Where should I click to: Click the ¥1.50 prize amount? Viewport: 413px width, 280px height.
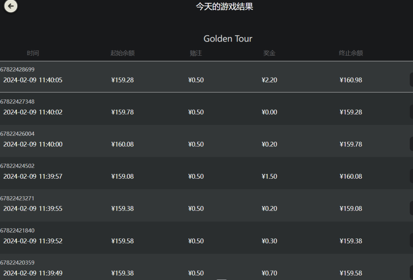point(269,176)
